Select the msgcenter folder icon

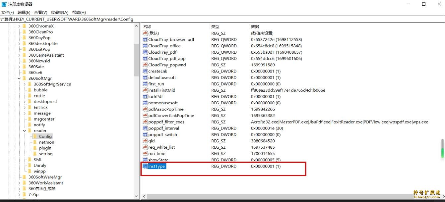pos(30,119)
